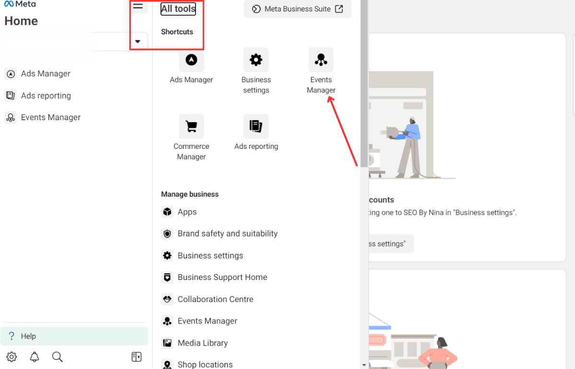
Task: Open Collaboration Centre from the list
Action: (216, 299)
